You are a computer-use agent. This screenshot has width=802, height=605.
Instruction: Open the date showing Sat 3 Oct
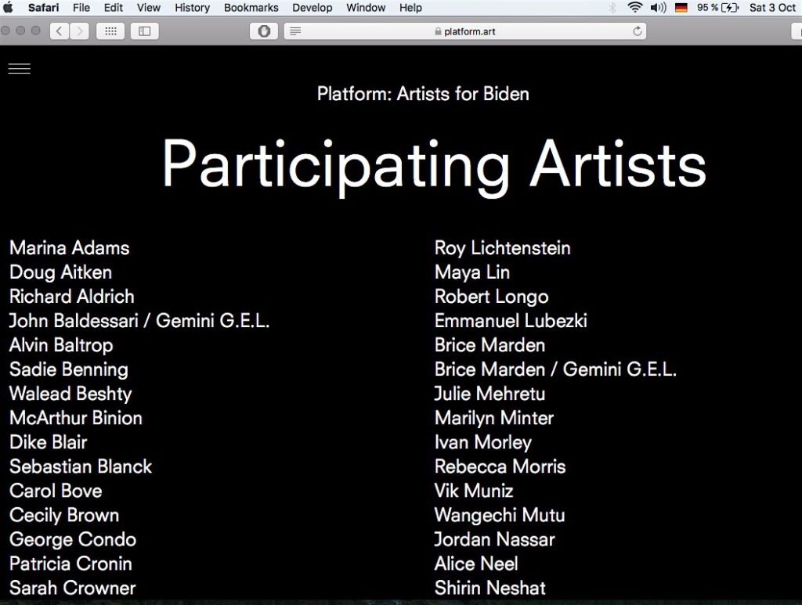(x=772, y=8)
